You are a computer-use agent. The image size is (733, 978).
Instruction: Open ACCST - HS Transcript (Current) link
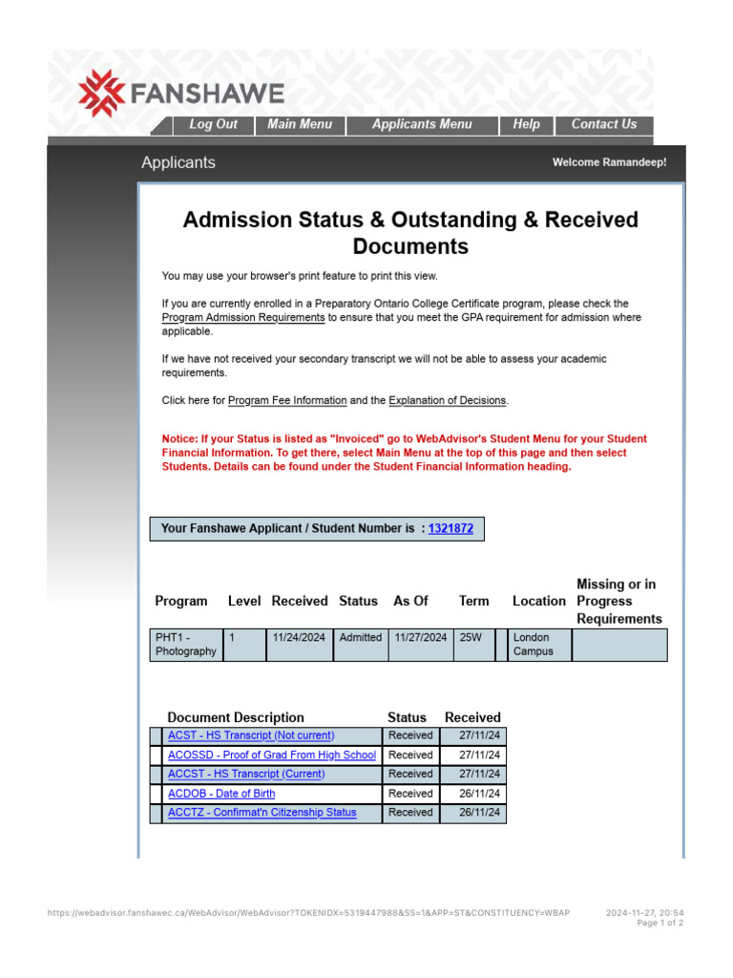click(x=246, y=774)
